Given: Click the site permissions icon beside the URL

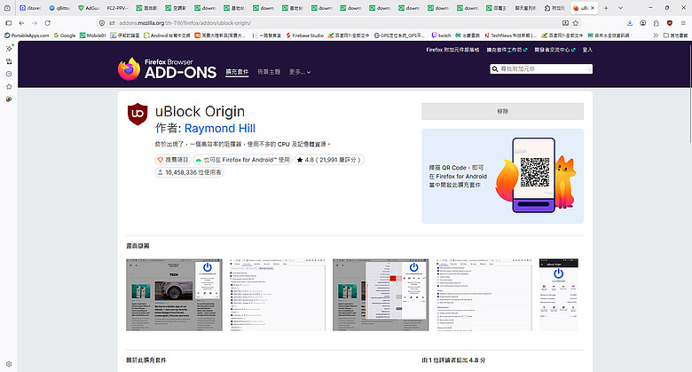Looking at the screenshot, I should (112, 23).
